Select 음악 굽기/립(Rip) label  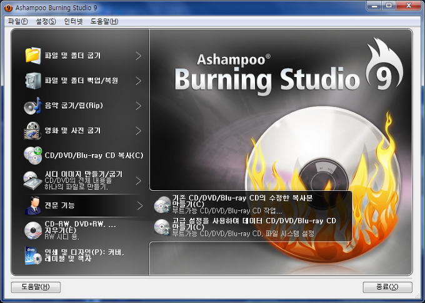(74, 106)
